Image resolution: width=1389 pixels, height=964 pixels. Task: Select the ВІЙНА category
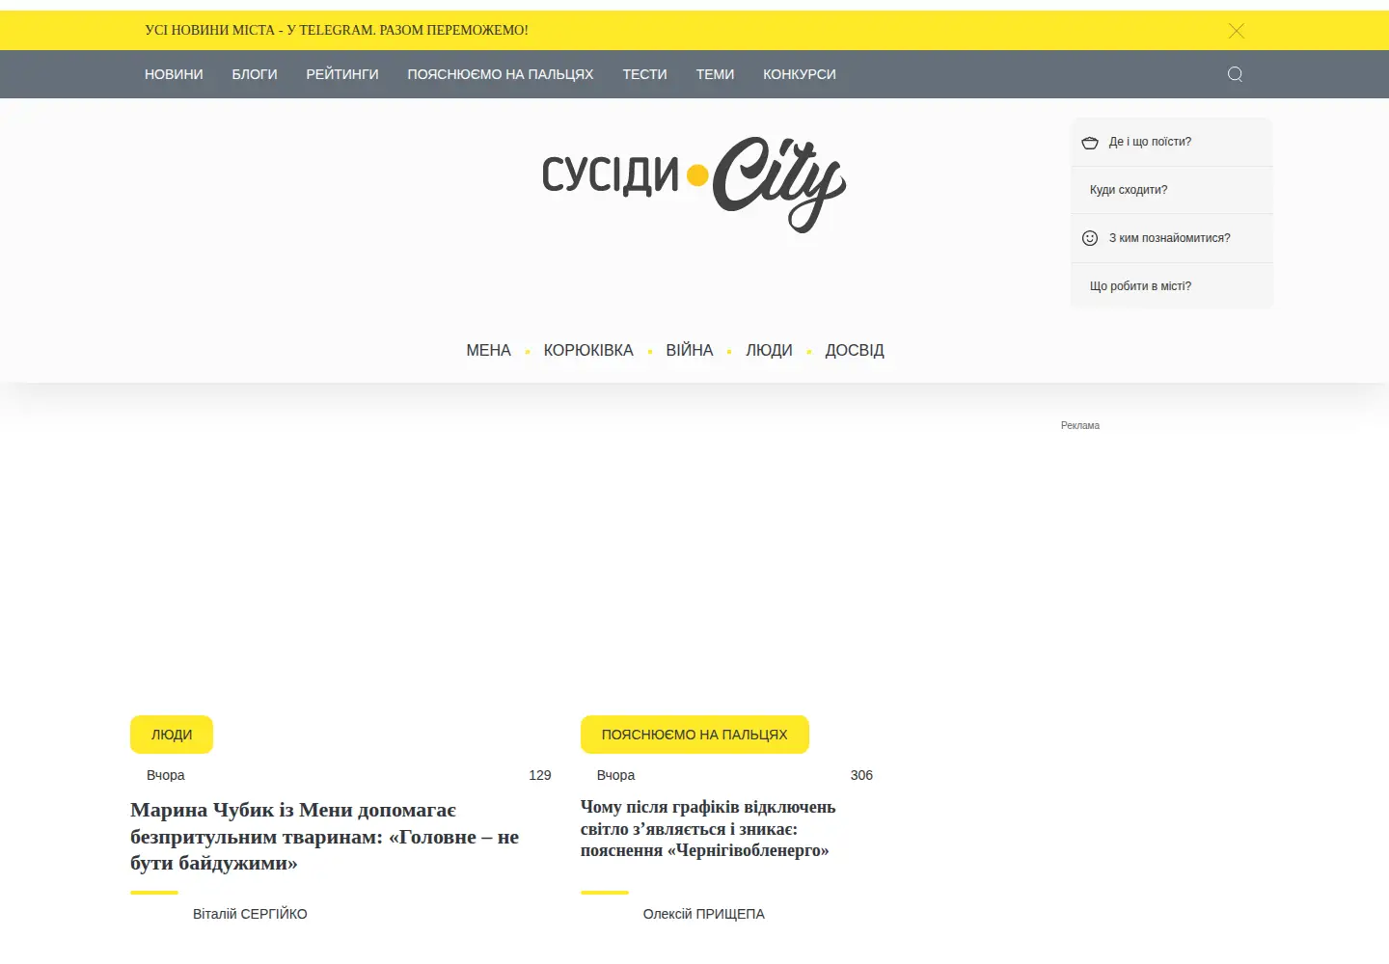(690, 351)
